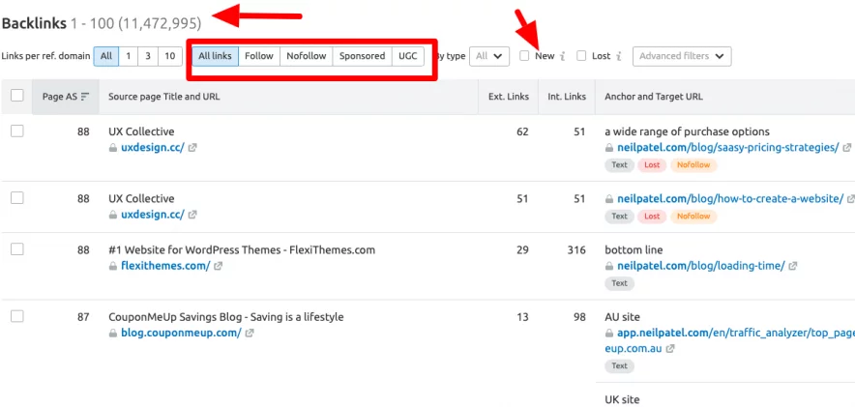Click anchor text 'bottom line'
Screen dimensions: 855x407
[634, 250]
